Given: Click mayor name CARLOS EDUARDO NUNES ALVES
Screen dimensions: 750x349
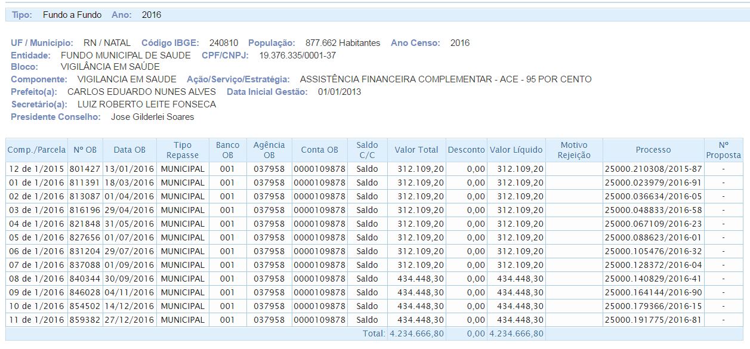Looking at the screenshot, I should pyautogui.click(x=142, y=92).
